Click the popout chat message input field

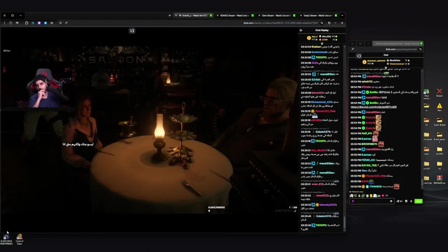(372, 201)
